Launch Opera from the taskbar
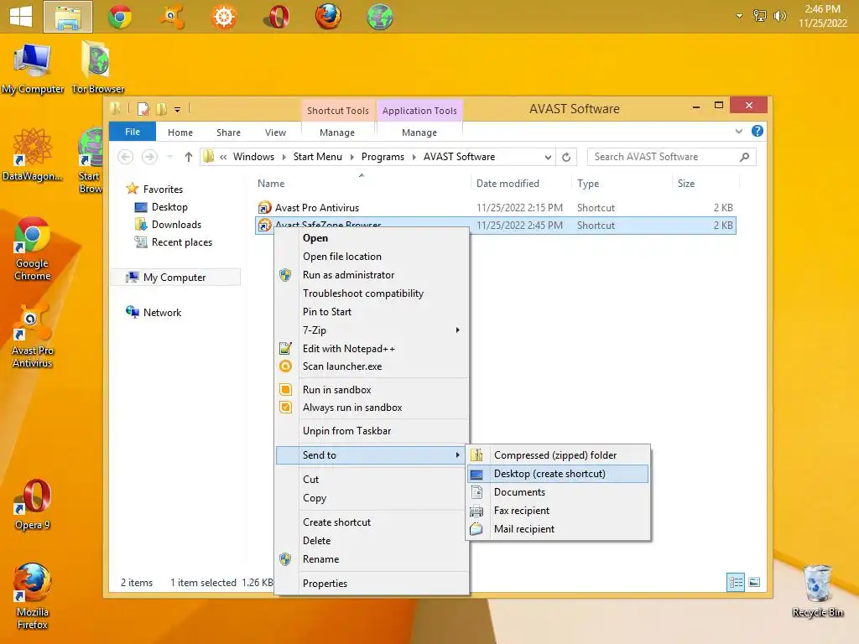This screenshot has width=859, height=644. [277, 17]
